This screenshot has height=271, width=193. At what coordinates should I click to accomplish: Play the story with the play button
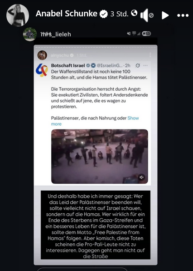pyautogui.click(x=165, y=15)
